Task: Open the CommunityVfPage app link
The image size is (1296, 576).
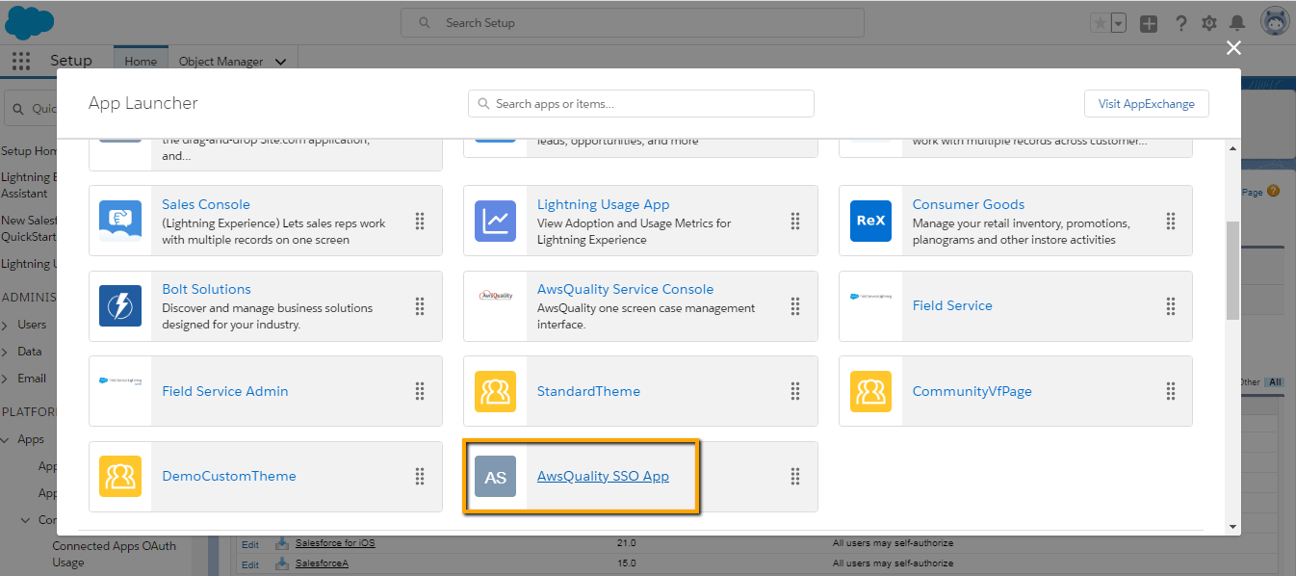Action: pos(972,391)
